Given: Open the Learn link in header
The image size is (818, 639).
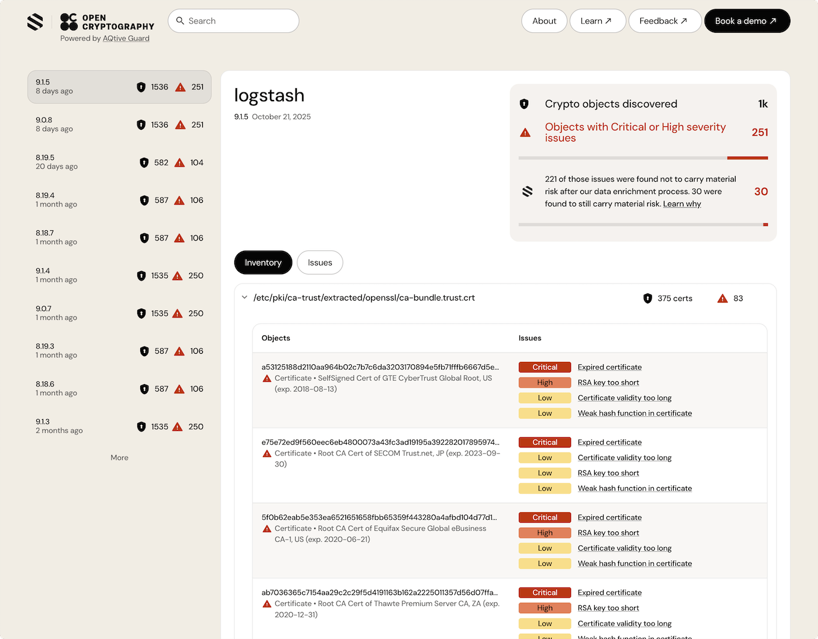Looking at the screenshot, I should point(598,21).
